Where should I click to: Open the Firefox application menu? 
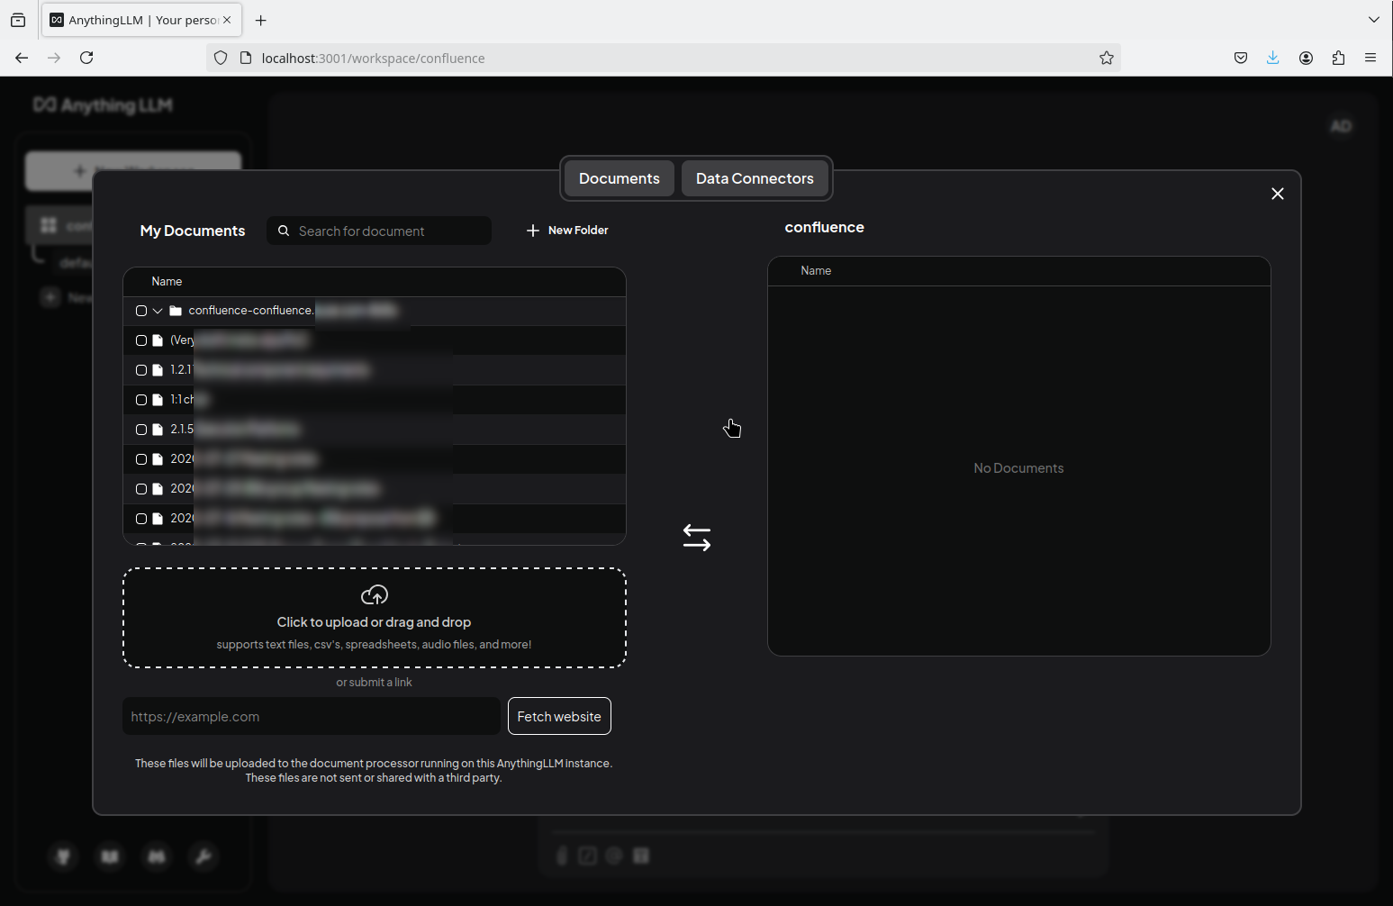[1370, 58]
